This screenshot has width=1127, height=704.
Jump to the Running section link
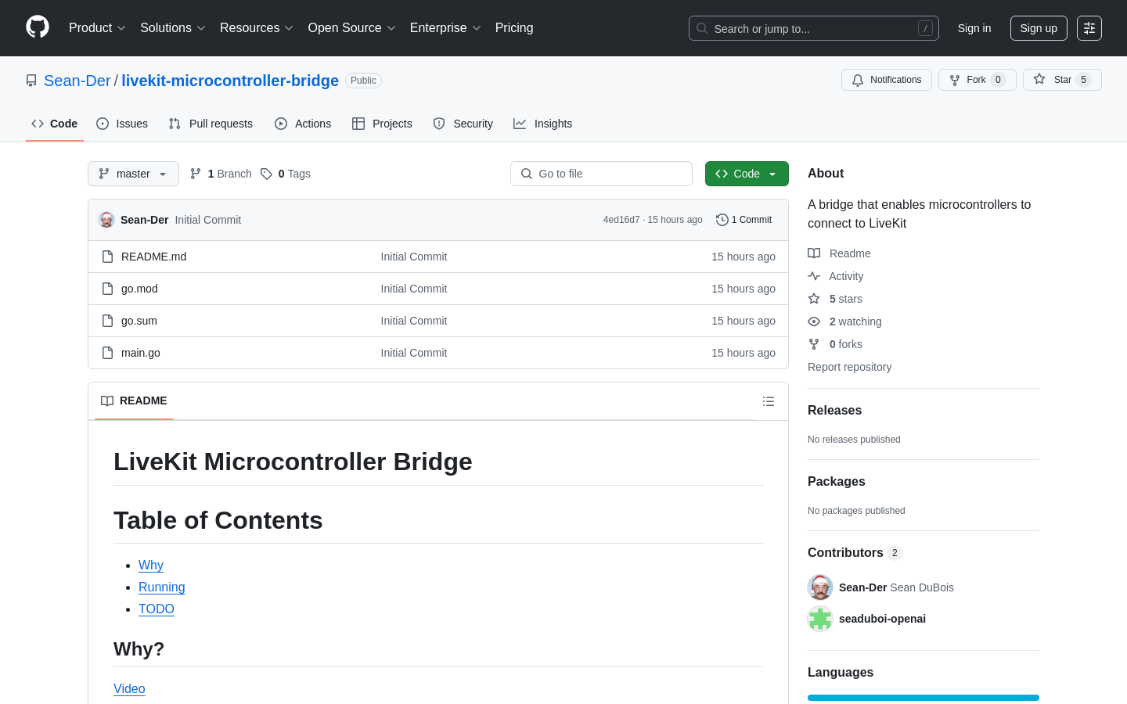coord(162,587)
